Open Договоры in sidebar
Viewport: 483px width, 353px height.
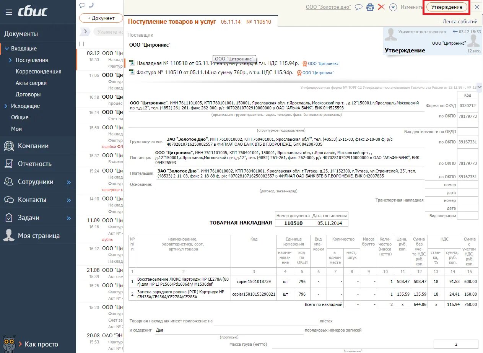28,94
